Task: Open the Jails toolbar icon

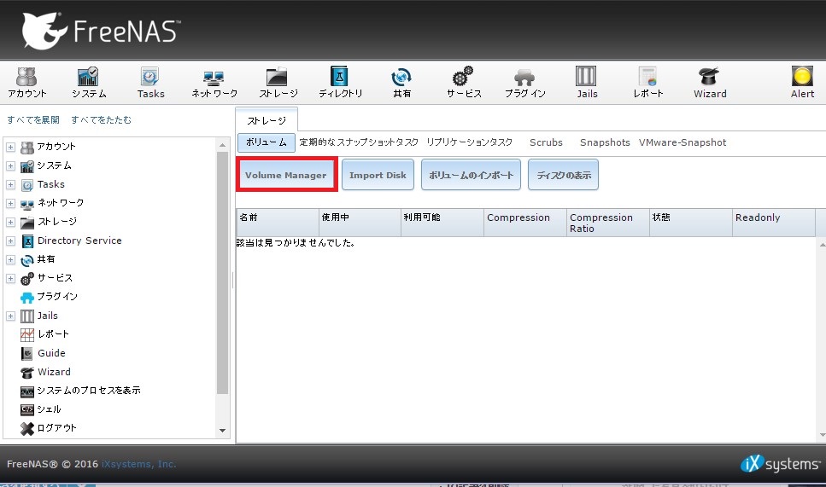Action: pos(586,83)
